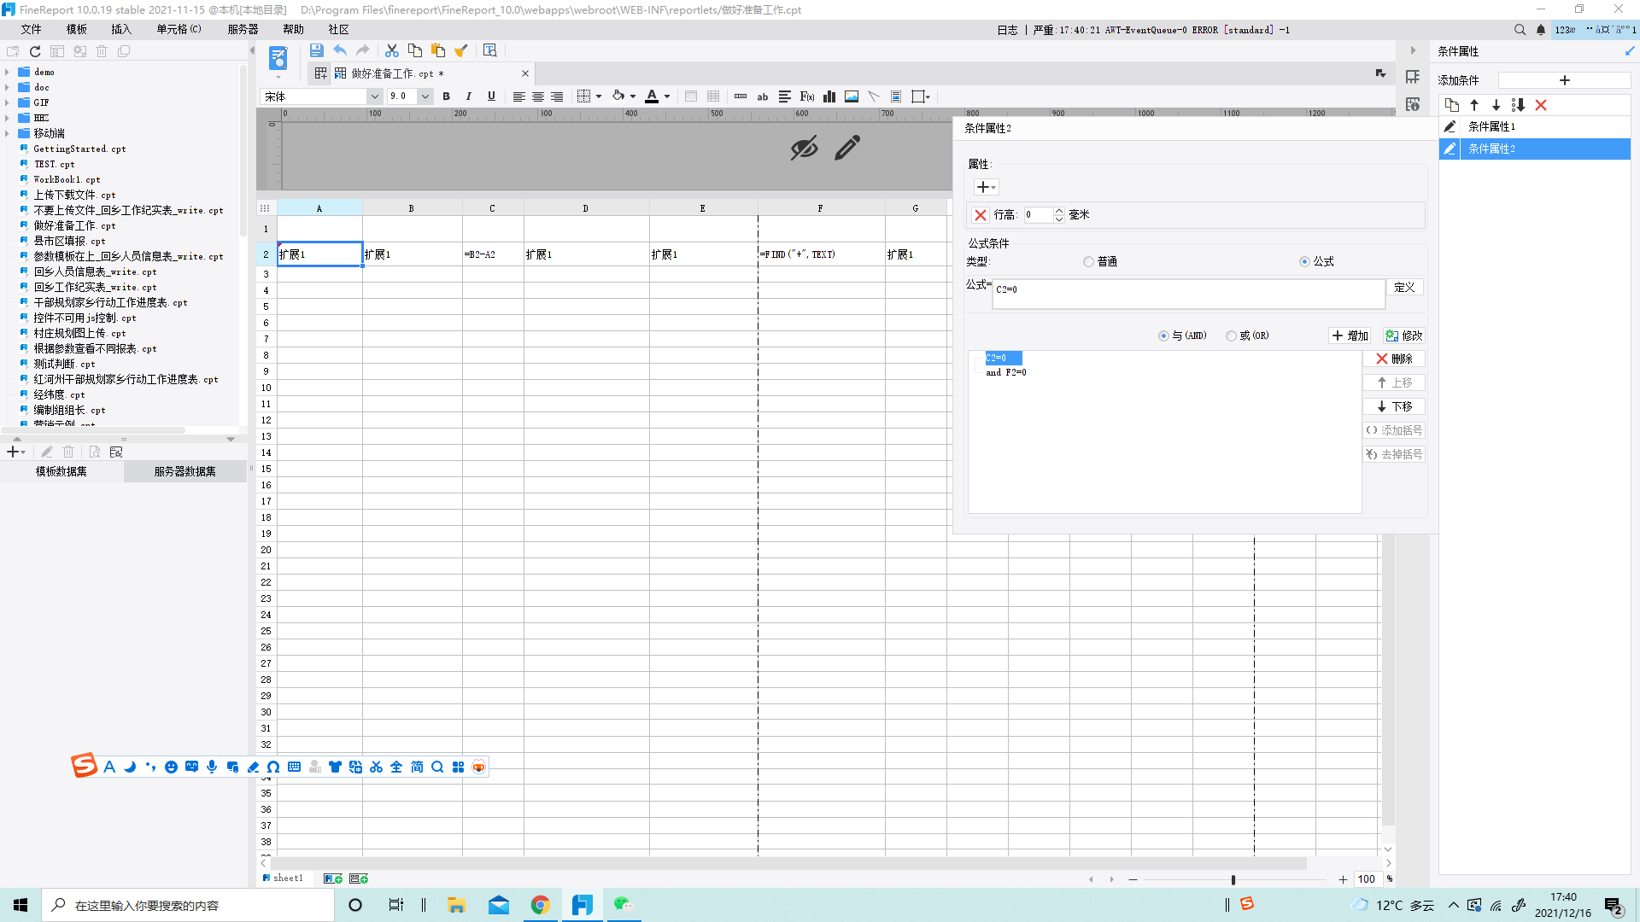Image resolution: width=1640 pixels, height=922 pixels.
Task: Click the 行高 value input field
Action: (1038, 215)
